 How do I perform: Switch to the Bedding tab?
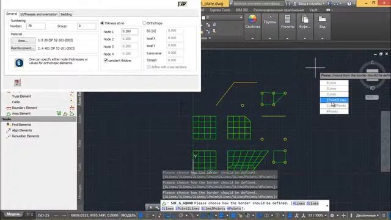66,14
